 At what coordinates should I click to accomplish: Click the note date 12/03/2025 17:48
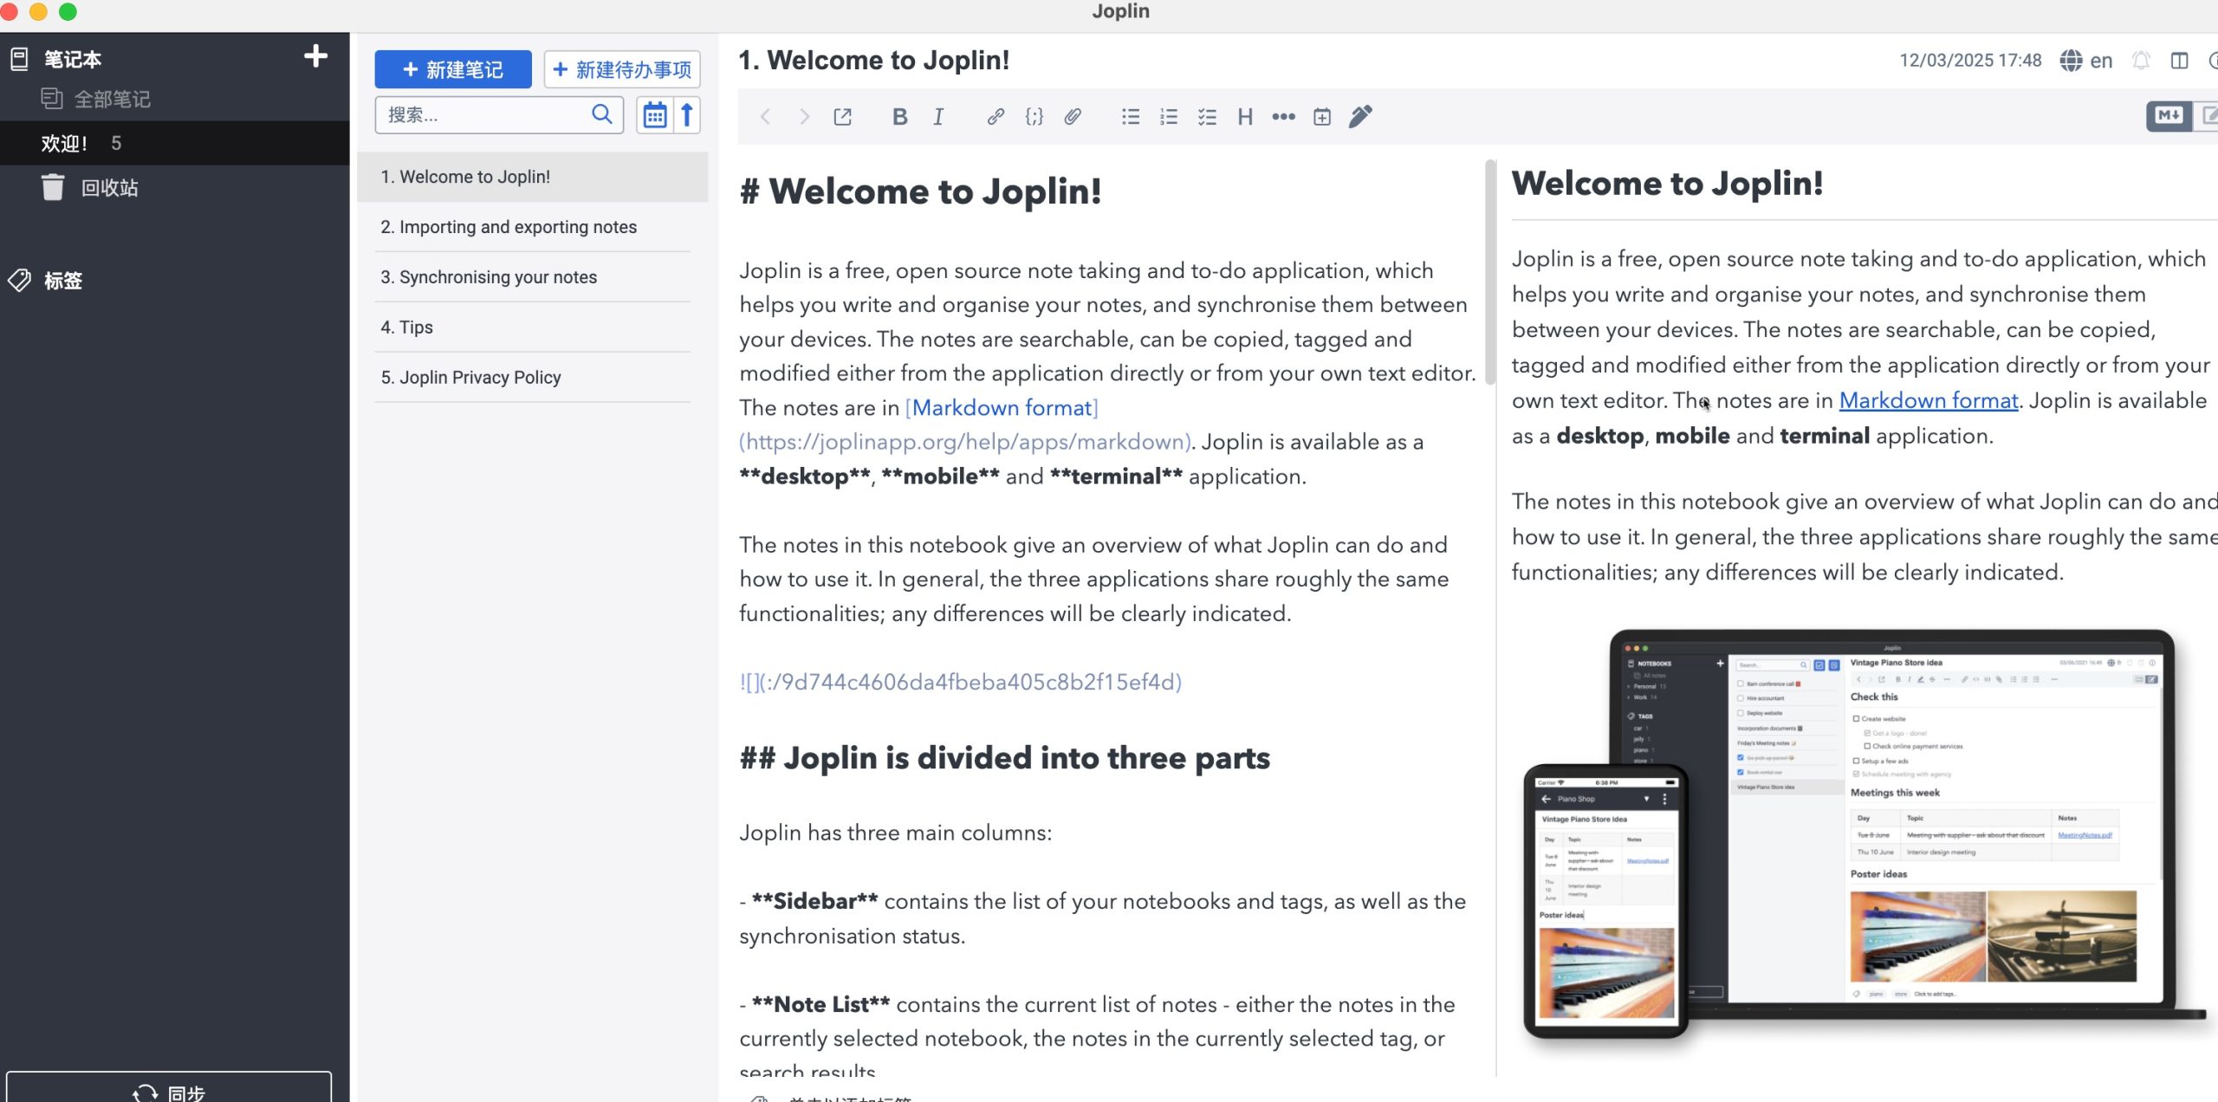tap(1970, 61)
